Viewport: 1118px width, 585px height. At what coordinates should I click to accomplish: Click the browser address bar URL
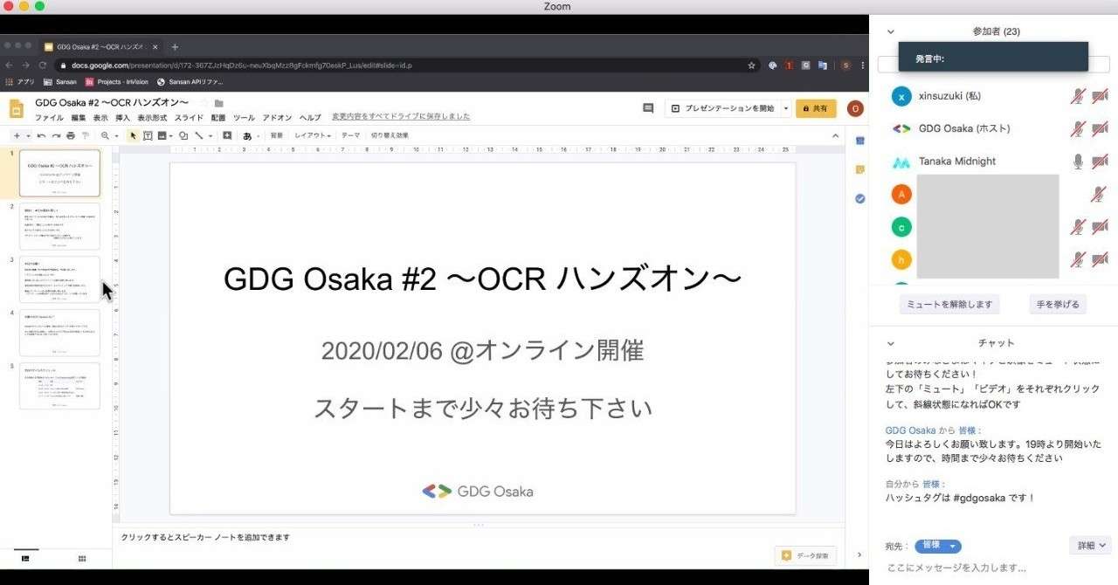(242, 65)
